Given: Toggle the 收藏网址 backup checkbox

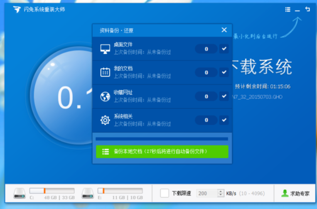Looking at the screenshot, I should pos(224,96).
